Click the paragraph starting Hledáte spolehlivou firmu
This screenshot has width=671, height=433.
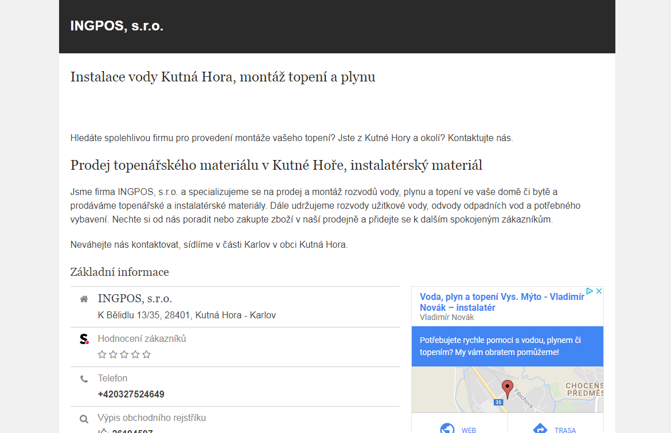tap(291, 138)
